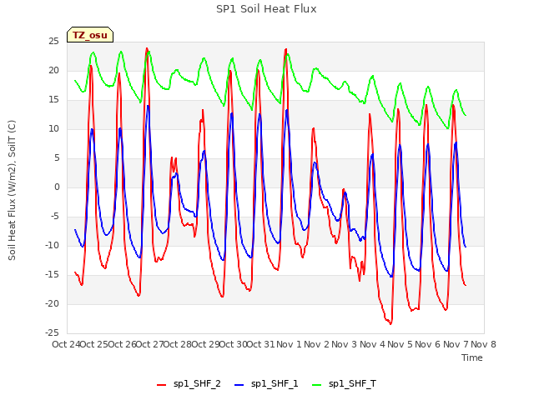The width and height of the screenshot is (534, 400).
Task: Click the 0 y-axis tick label
Action: click(57, 187)
